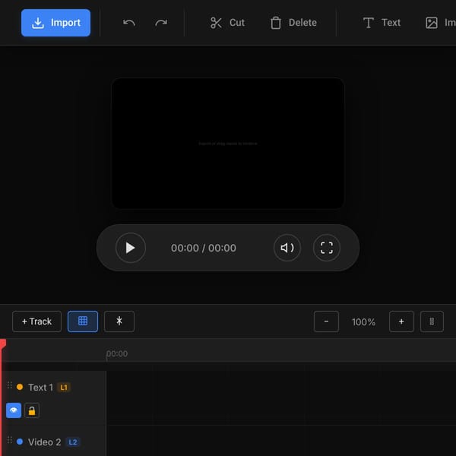Screen dimensions: 456x456
Task: Toggle the lock on Text 1 track
Action: [x=32, y=410]
